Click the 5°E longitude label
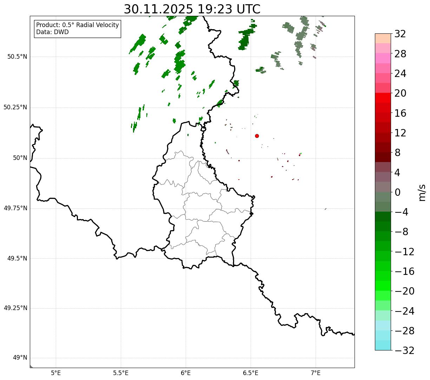 click(x=56, y=373)
